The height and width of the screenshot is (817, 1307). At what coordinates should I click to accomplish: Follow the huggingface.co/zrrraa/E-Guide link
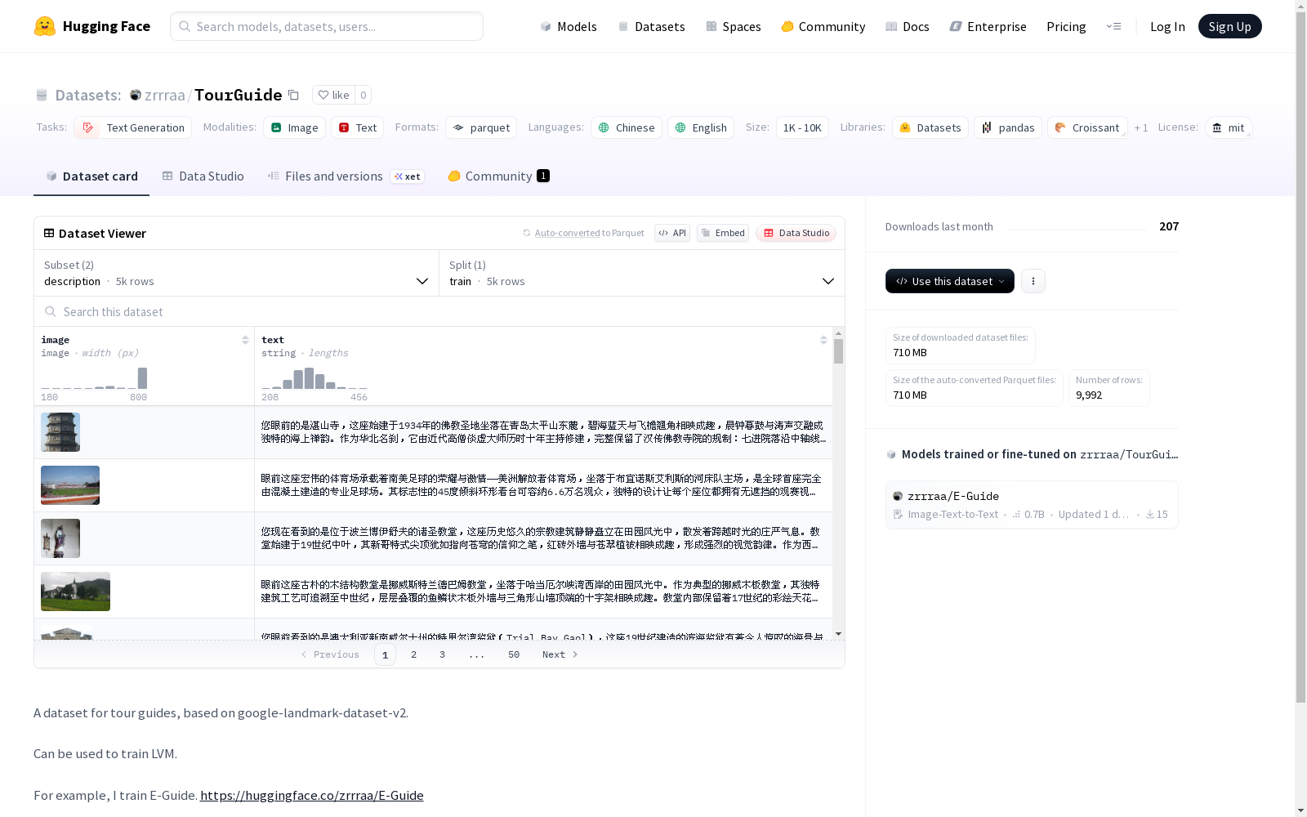[312, 796]
